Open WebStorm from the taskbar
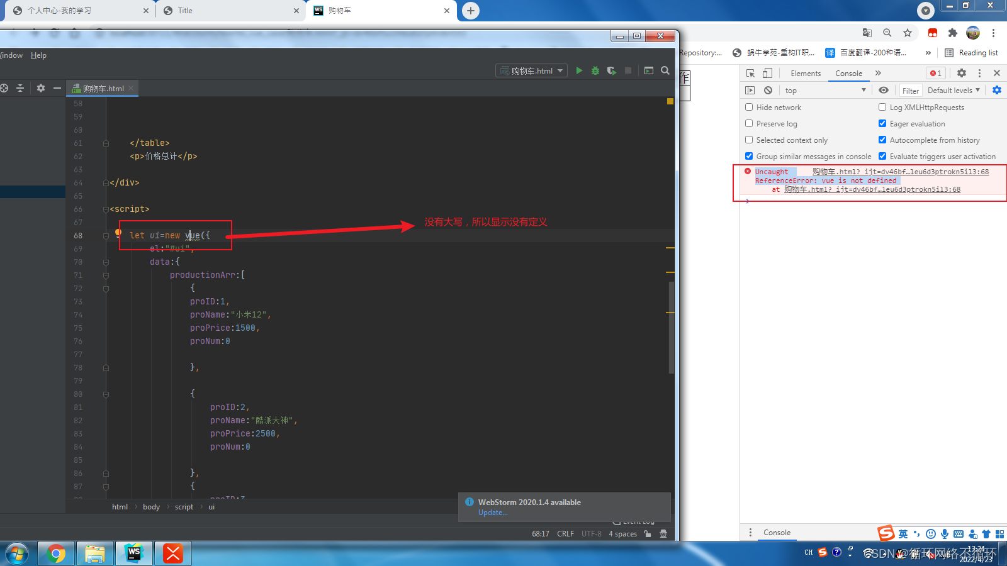This screenshot has height=566, width=1007. coord(134,553)
